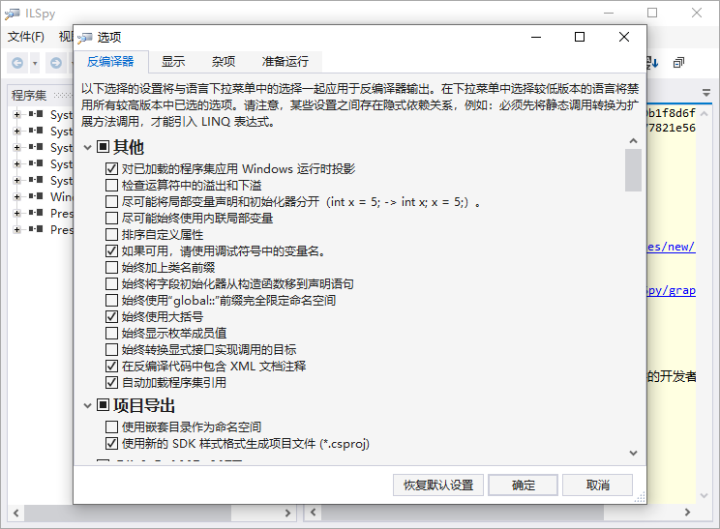Open the panel options dropdown at top right
This screenshot has height=529, width=720.
coord(706,93)
